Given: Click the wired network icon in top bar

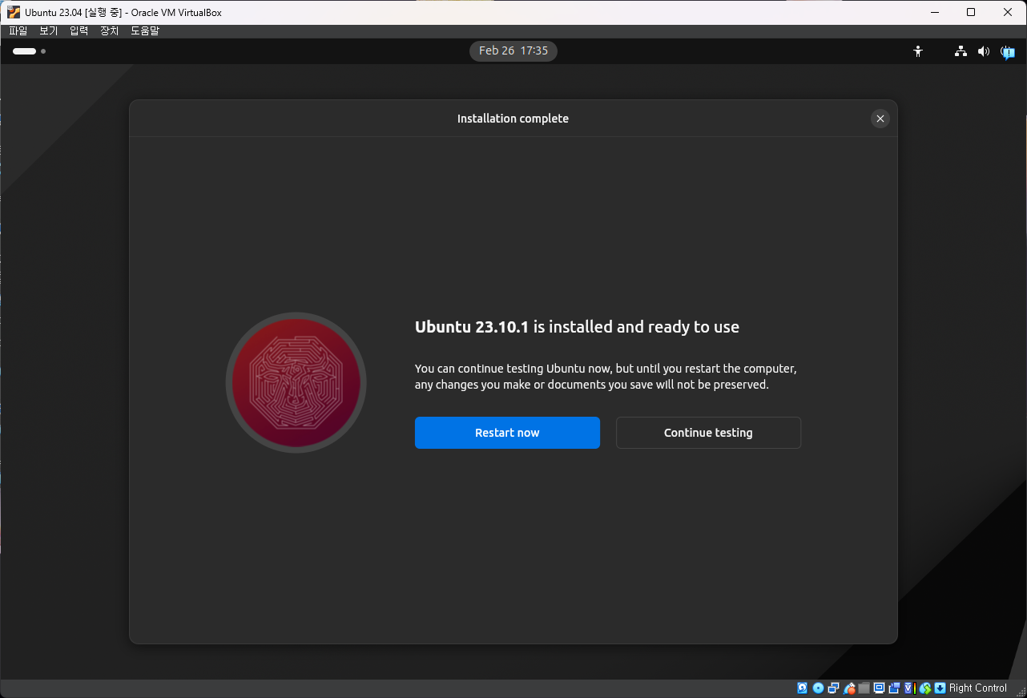Looking at the screenshot, I should [x=961, y=51].
